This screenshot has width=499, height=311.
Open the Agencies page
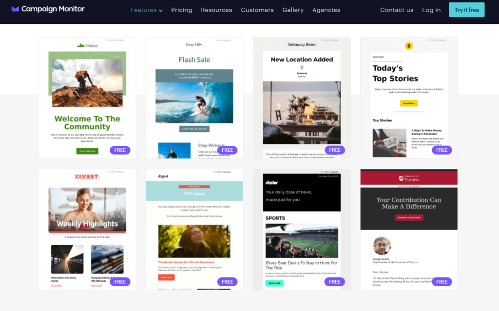[326, 10]
